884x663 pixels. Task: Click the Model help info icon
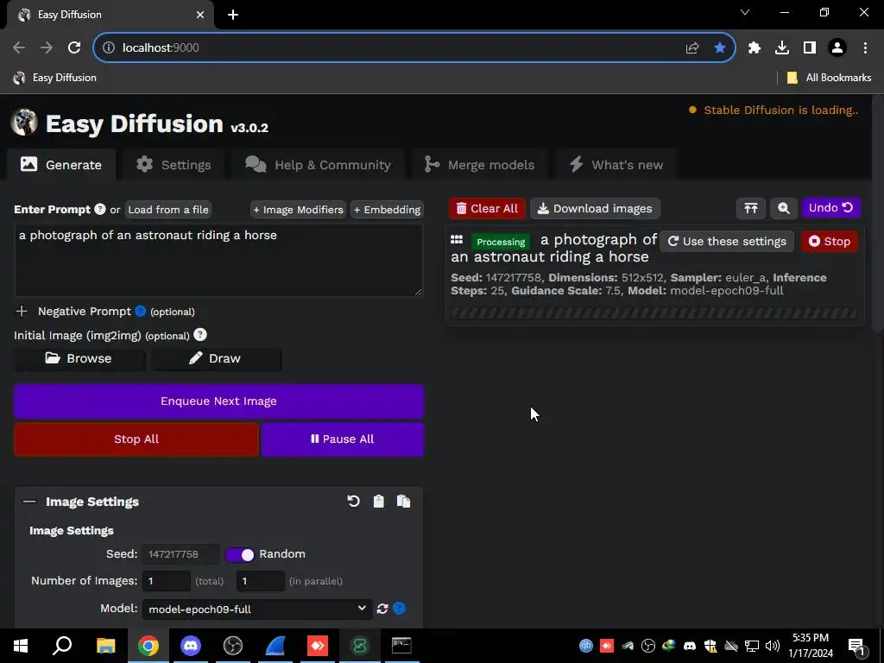(x=399, y=609)
